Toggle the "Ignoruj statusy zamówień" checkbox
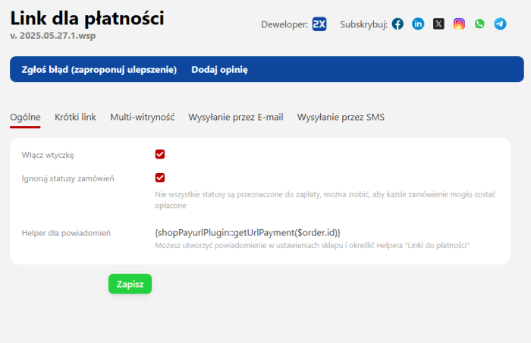Viewport: 531px width, 343px height. (160, 178)
